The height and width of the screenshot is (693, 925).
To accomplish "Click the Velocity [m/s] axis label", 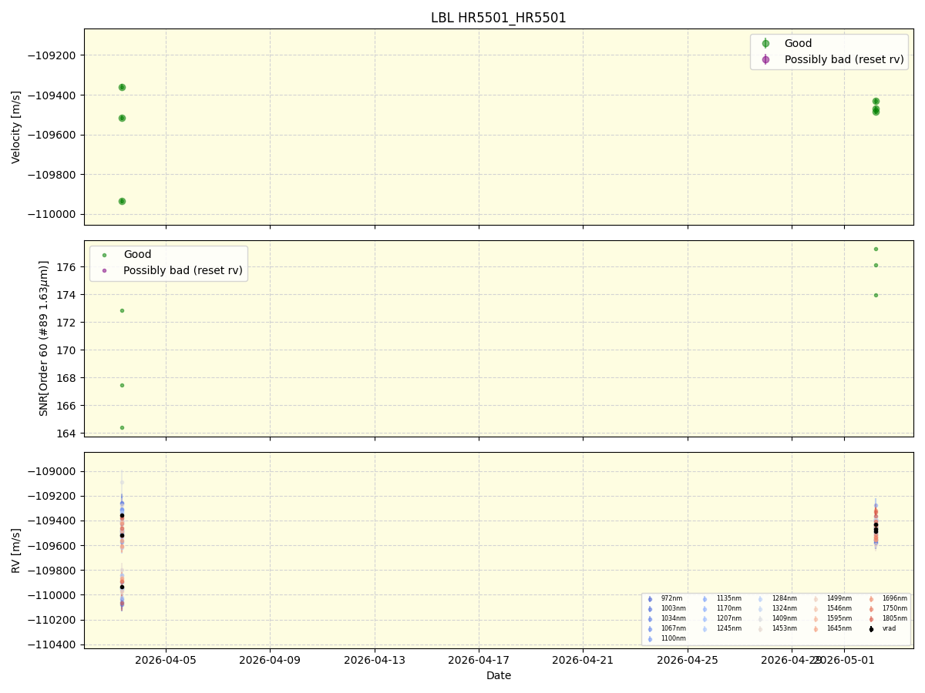I will coord(16,127).
